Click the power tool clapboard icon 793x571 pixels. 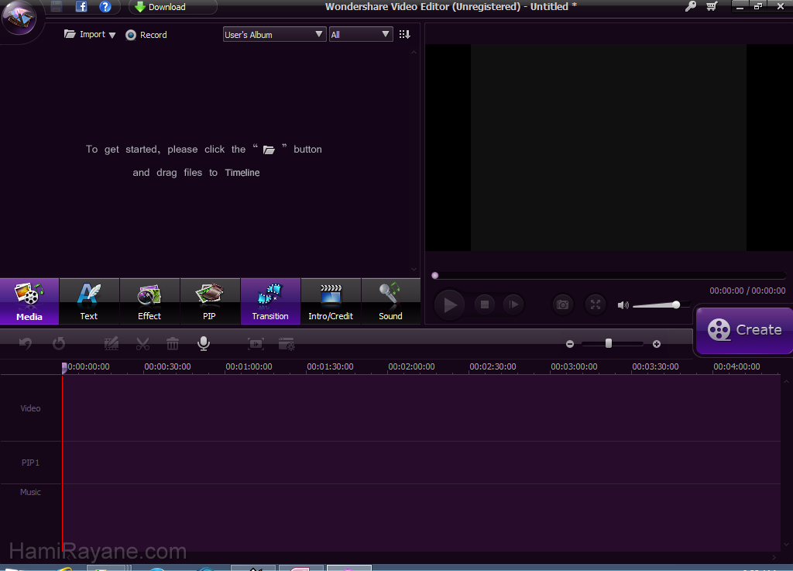287,345
